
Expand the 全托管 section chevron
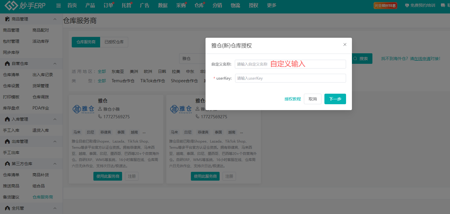click(55, 208)
